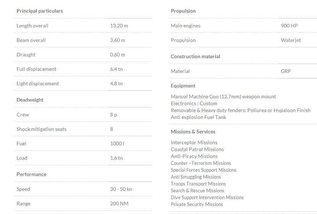Click the GRP material value
Viewport: 317px width, 214px height.
click(286, 71)
